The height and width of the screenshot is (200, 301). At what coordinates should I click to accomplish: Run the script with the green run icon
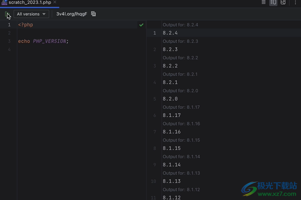click(7, 14)
